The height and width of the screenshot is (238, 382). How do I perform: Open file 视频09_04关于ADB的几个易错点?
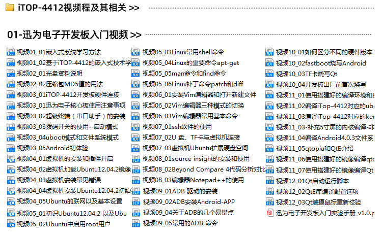(x=188, y=213)
